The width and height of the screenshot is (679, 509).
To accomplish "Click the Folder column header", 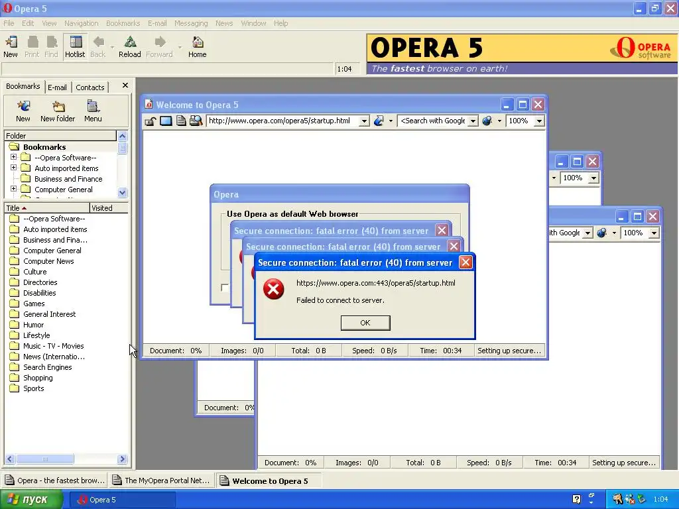I will click(x=60, y=136).
